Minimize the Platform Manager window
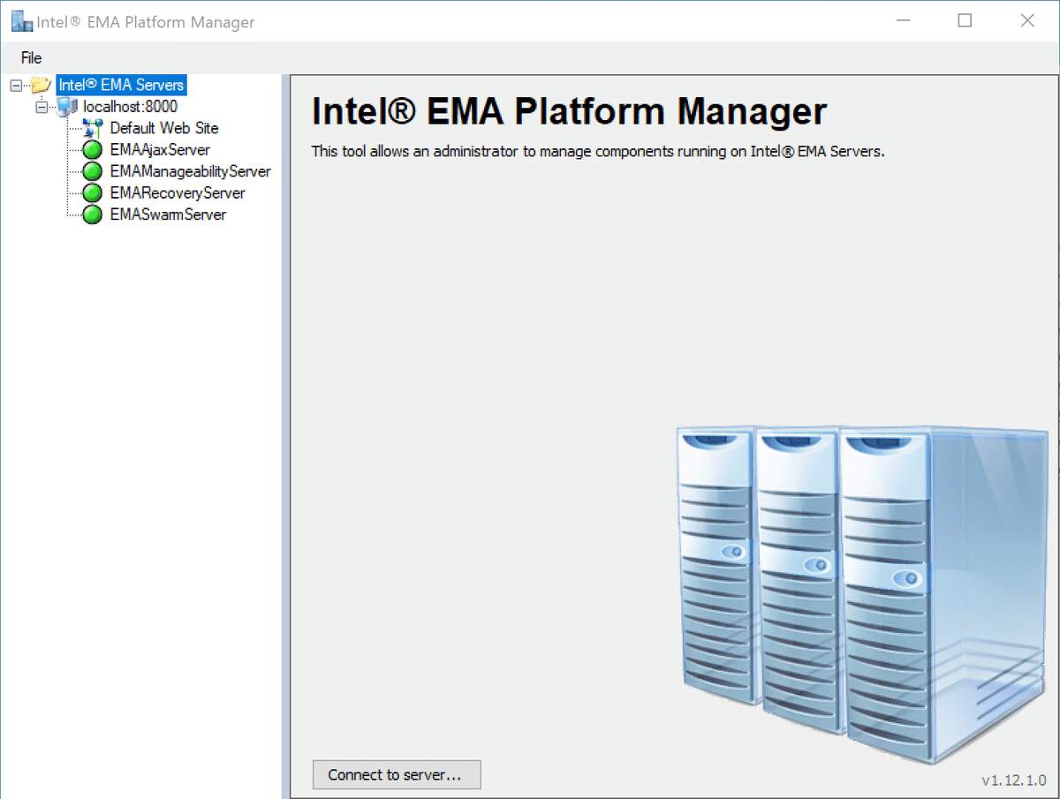Screen dimensions: 1060x799 [903, 21]
